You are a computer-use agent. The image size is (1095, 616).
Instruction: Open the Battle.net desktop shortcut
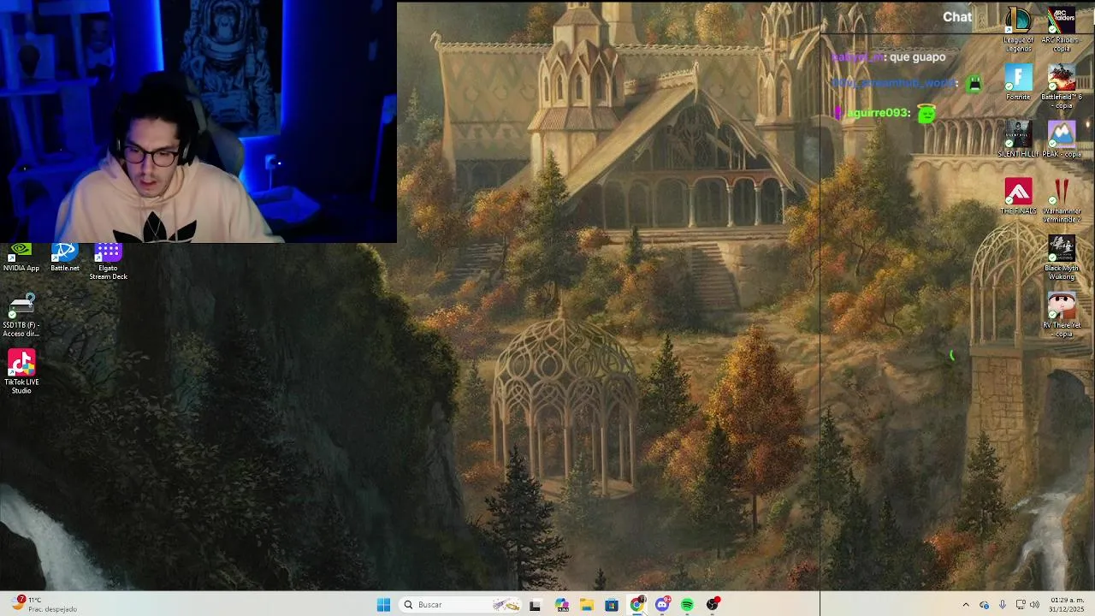(65, 258)
